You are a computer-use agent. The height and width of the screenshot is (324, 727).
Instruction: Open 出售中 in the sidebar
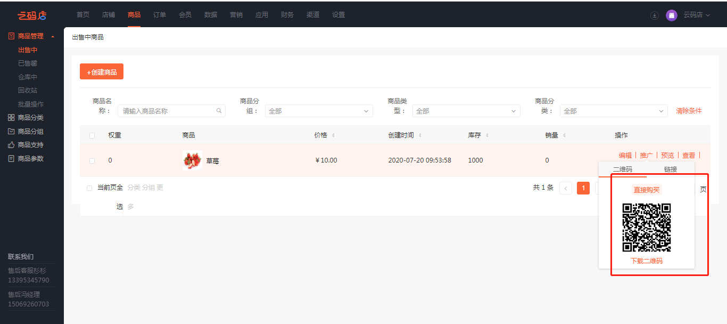(x=28, y=50)
